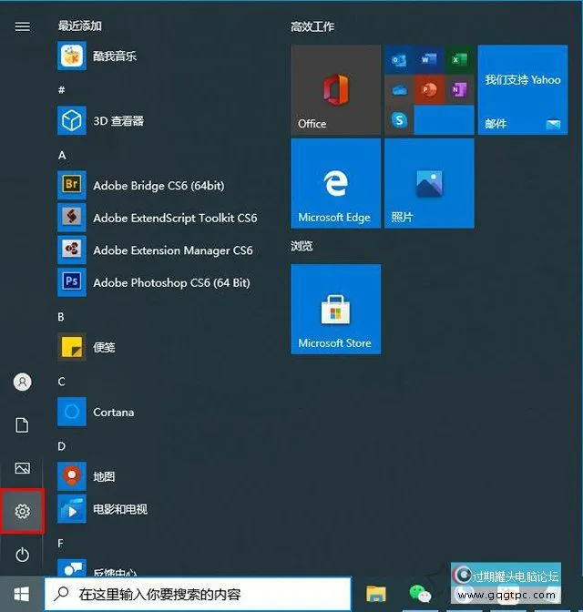Click the D letter group header
The height and width of the screenshot is (612, 583).
click(x=62, y=446)
